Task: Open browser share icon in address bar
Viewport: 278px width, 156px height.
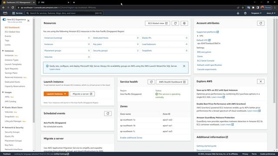Action: point(238,8)
